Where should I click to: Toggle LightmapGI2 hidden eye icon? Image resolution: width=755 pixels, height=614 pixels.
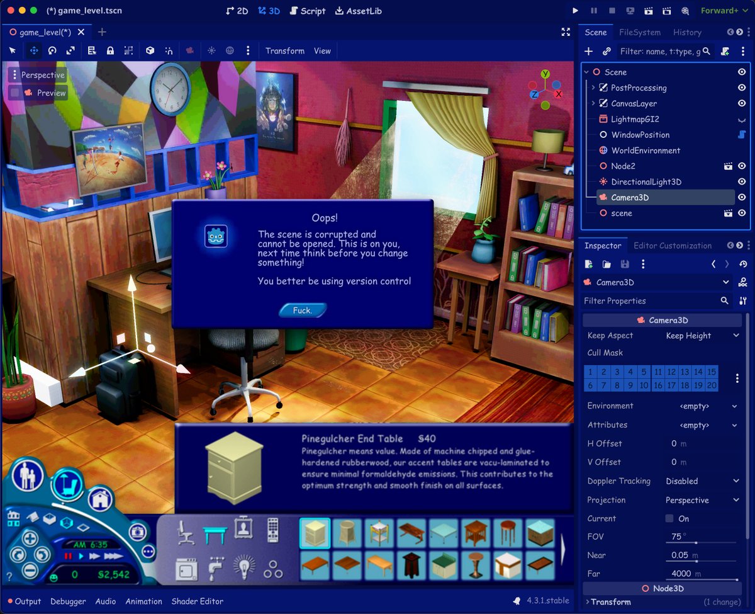(742, 120)
